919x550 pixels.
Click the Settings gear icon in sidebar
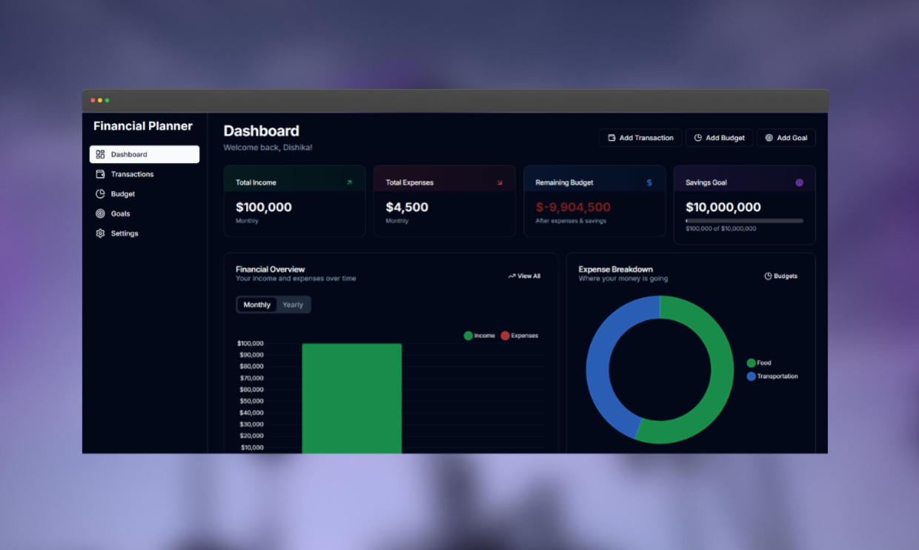point(100,233)
